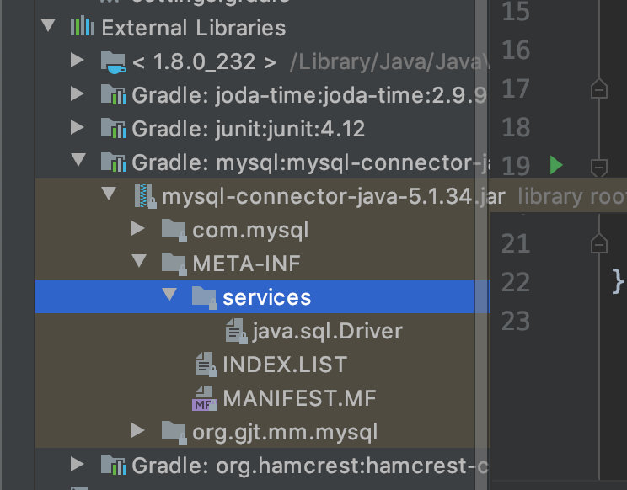Open the MANIFEST.MF file
627x490 pixels.
[x=299, y=398]
